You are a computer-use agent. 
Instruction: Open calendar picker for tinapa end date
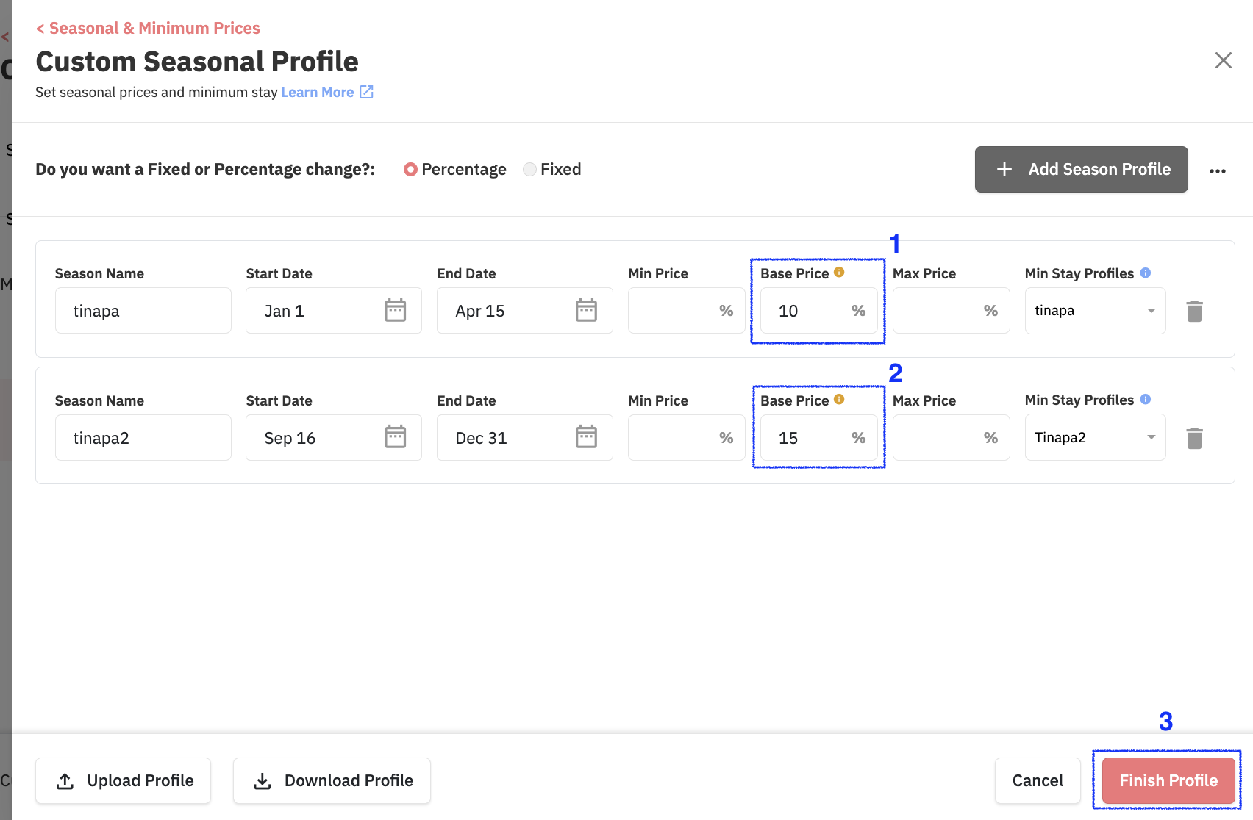click(x=586, y=310)
